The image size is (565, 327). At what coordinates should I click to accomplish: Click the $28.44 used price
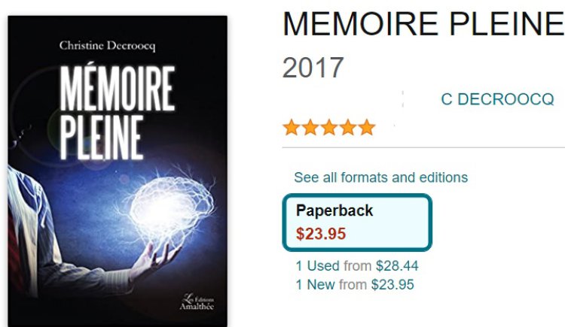pyautogui.click(x=397, y=266)
